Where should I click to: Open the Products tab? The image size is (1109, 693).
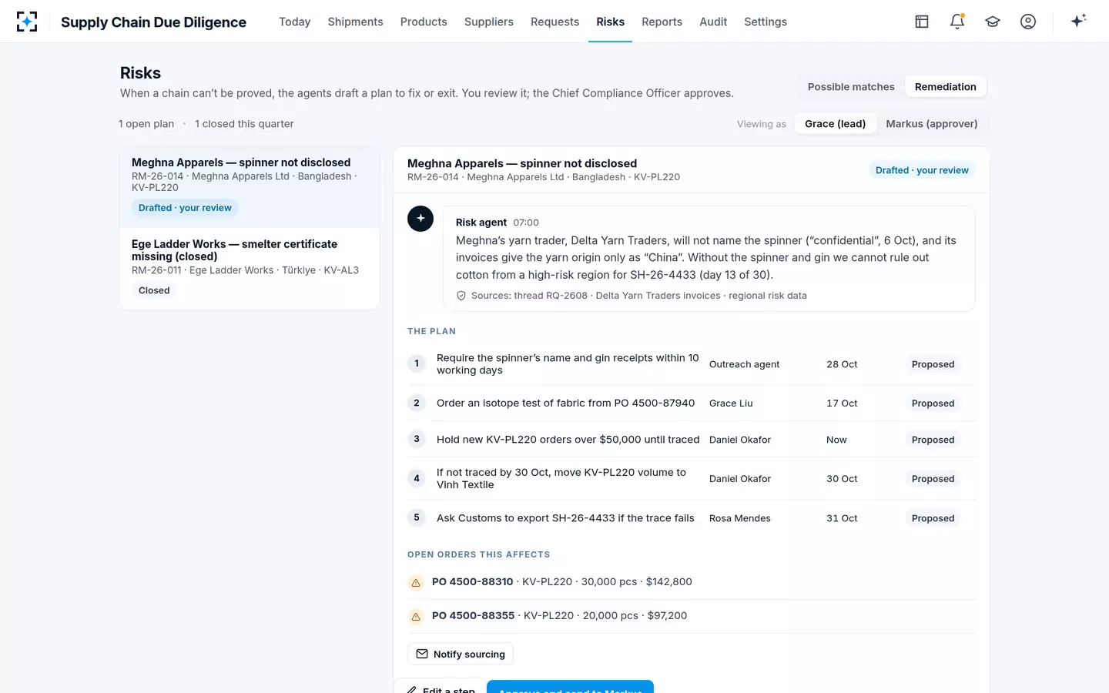point(424,22)
